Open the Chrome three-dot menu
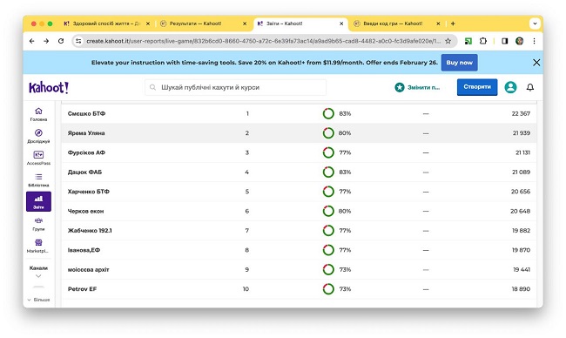The image size is (566, 338). (535, 41)
